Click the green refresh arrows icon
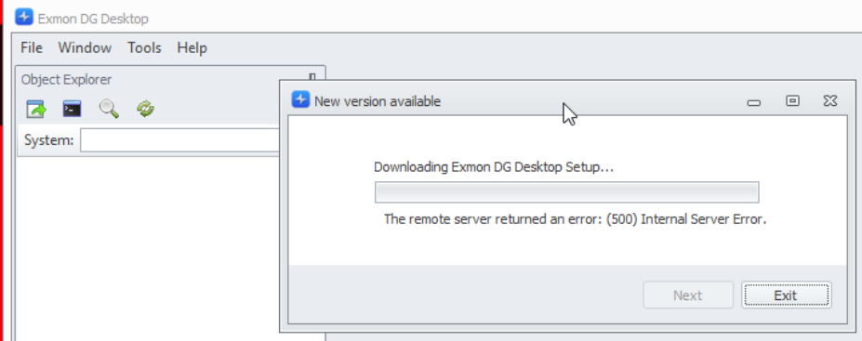Screen dimensions: 862x341 pyautogui.click(x=145, y=109)
